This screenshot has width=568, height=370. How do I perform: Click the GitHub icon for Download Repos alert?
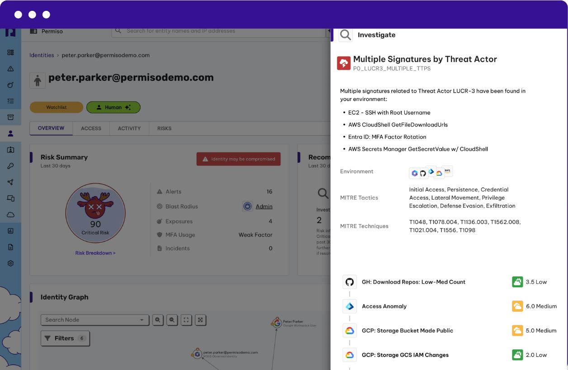[350, 282]
